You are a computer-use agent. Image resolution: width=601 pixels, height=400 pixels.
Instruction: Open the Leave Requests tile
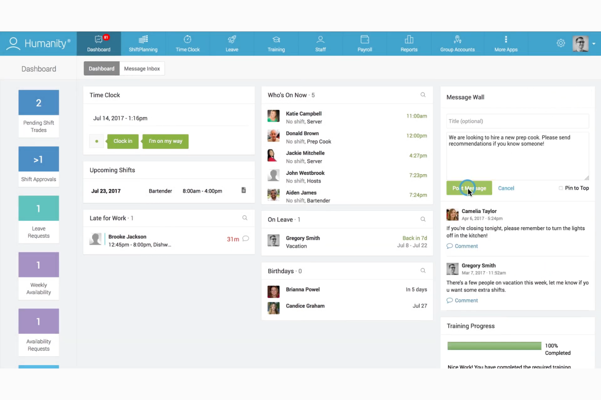tap(39, 219)
